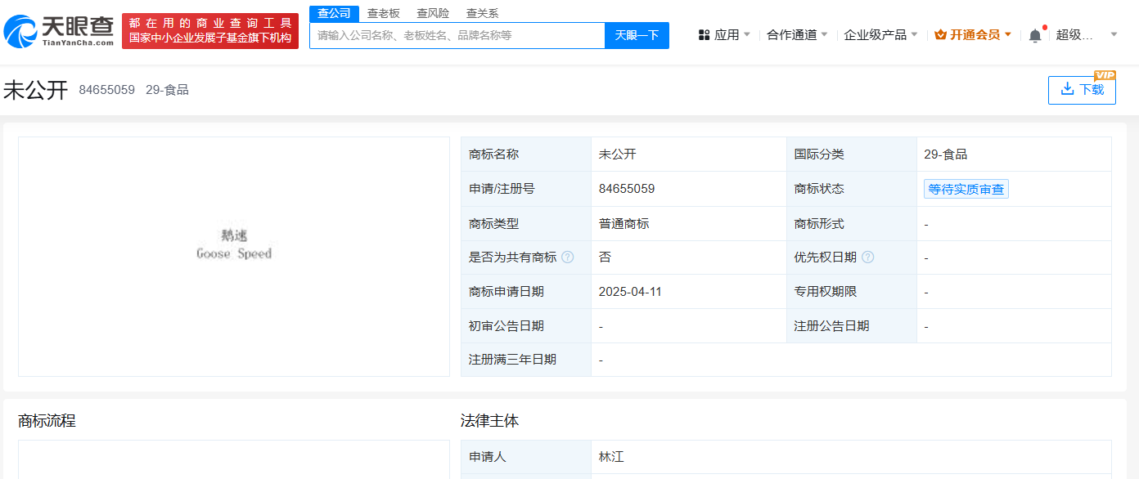This screenshot has height=479, width=1139.
Task: Click the red promotional banner
Action: 210,30
